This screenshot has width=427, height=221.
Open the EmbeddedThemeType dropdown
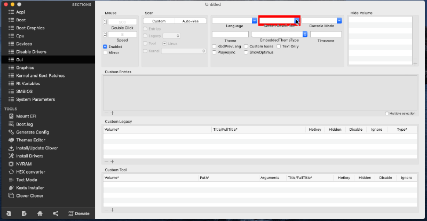(x=305, y=34)
